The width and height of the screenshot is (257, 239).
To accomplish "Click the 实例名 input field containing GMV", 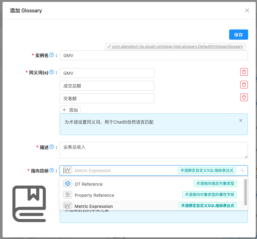I will click(x=154, y=55).
